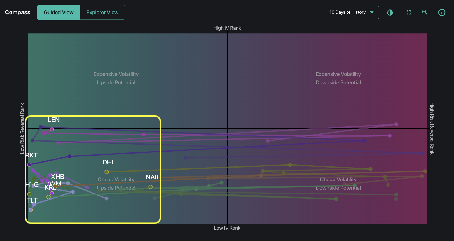Click the Compass title
This screenshot has height=241, width=454.
click(x=18, y=12)
